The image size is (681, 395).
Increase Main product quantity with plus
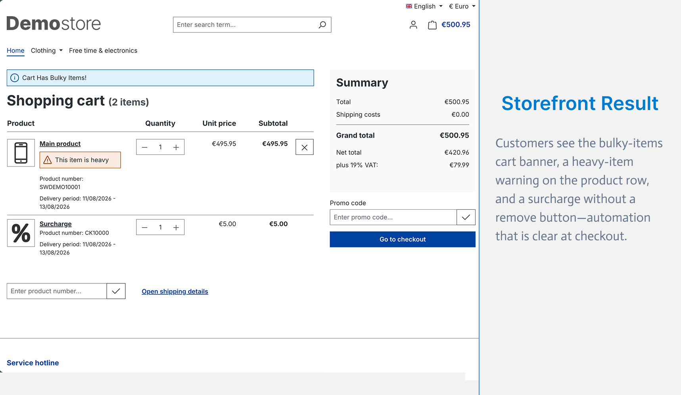tap(176, 147)
